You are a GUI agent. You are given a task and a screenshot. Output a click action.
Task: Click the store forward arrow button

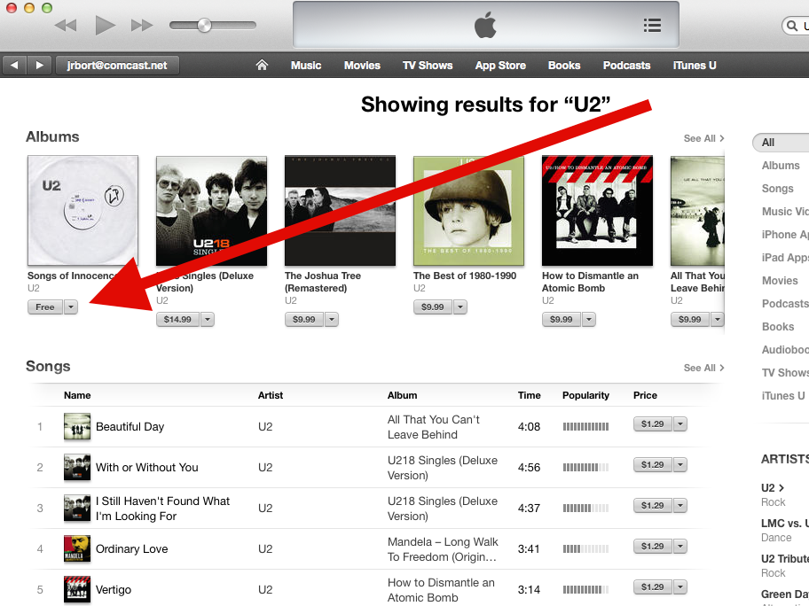39,66
